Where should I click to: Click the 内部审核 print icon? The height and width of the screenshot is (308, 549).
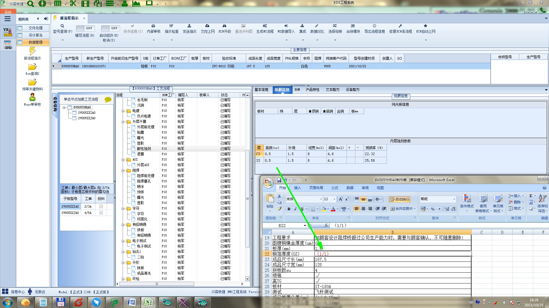pyautogui.click(x=153, y=26)
